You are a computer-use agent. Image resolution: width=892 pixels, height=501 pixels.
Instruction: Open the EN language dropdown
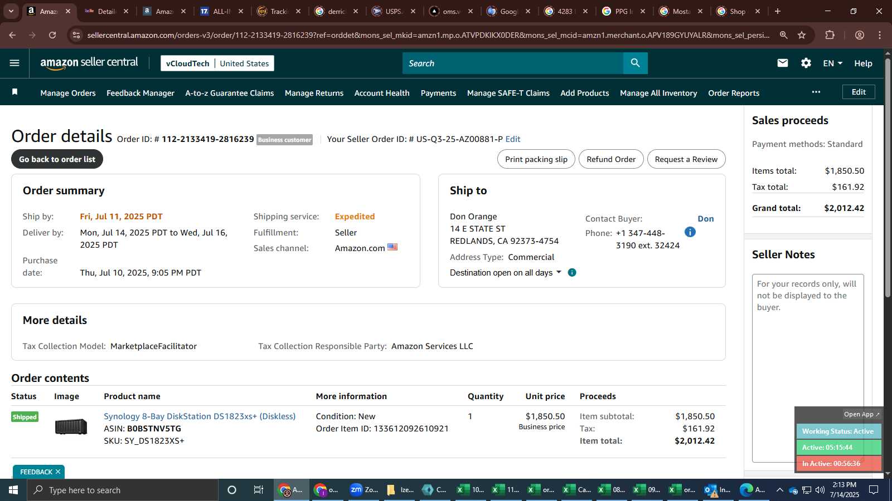click(x=833, y=63)
